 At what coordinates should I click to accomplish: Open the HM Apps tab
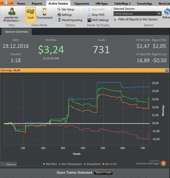point(101,4)
